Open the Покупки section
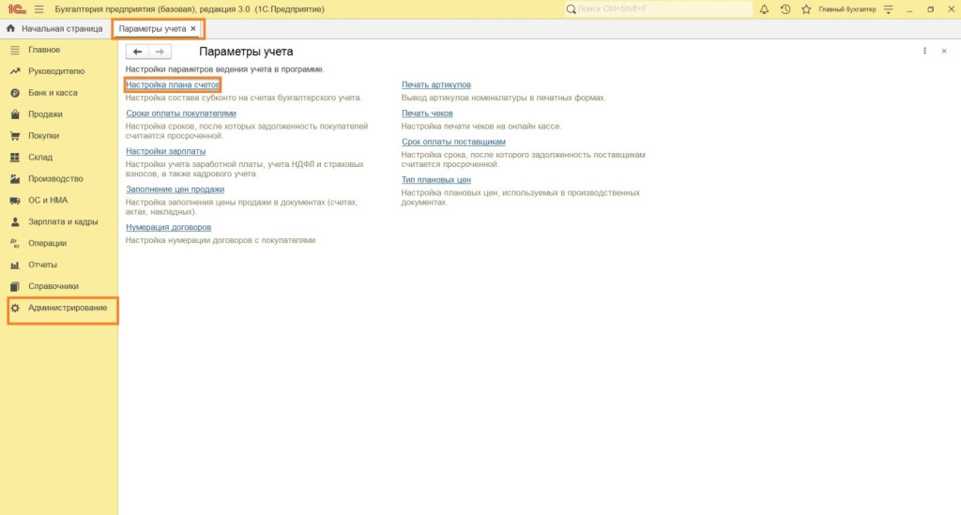 (x=43, y=135)
